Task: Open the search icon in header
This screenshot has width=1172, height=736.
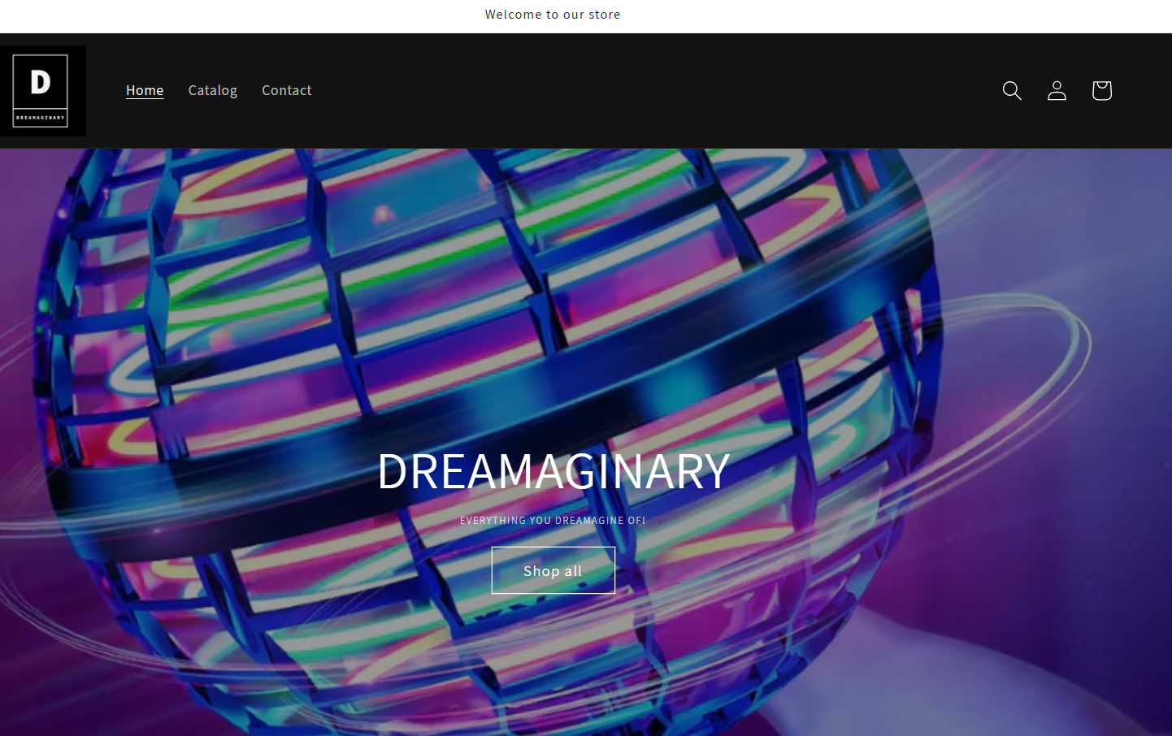Action: pyautogui.click(x=1012, y=90)
